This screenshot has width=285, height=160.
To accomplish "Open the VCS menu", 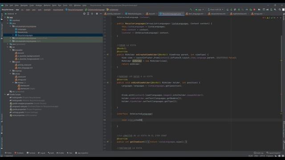I will pyautogui.click(x=71, y=5).
